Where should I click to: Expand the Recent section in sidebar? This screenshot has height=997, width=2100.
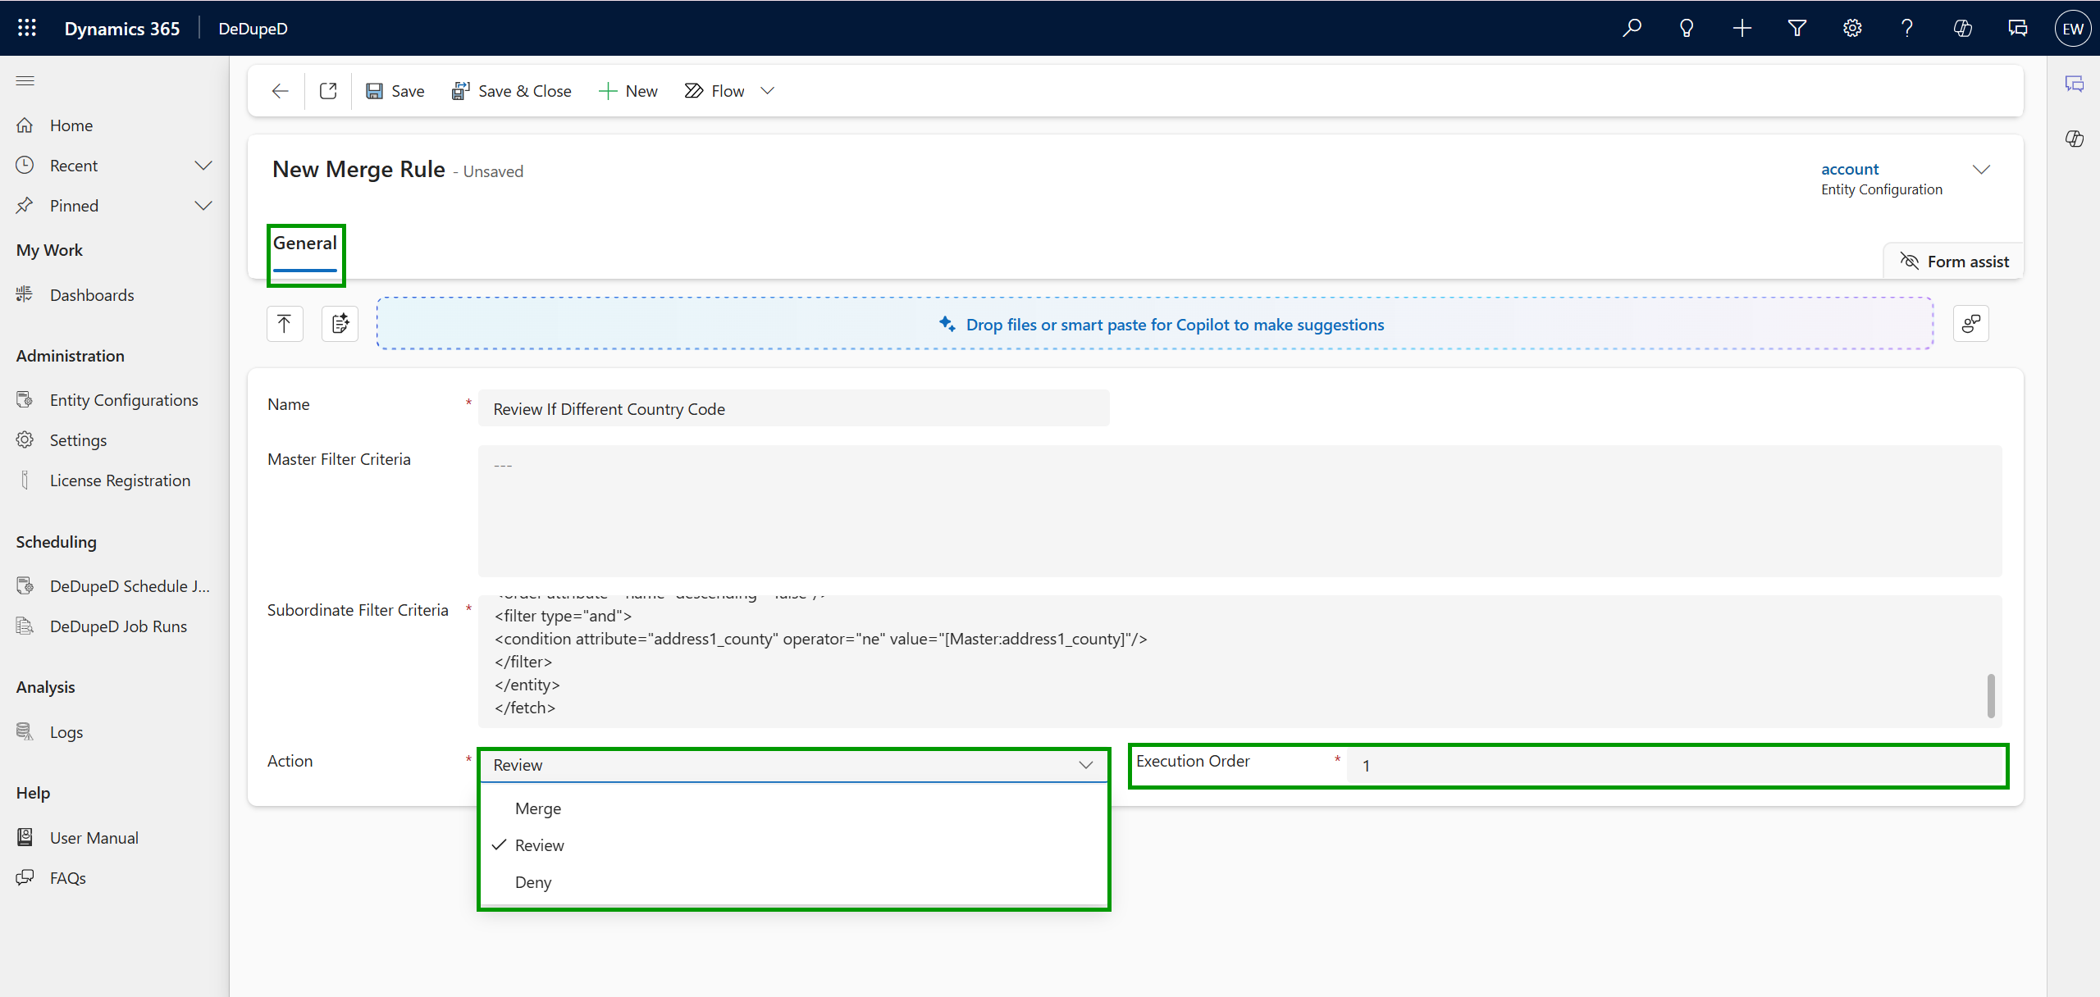click(x=203, y=166)
